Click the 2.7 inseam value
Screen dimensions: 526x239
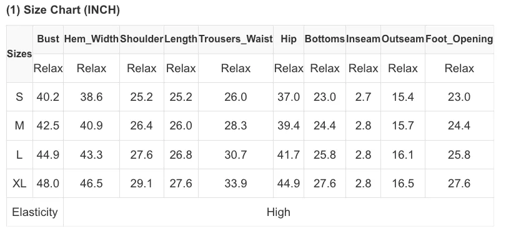tap(364, 97)
